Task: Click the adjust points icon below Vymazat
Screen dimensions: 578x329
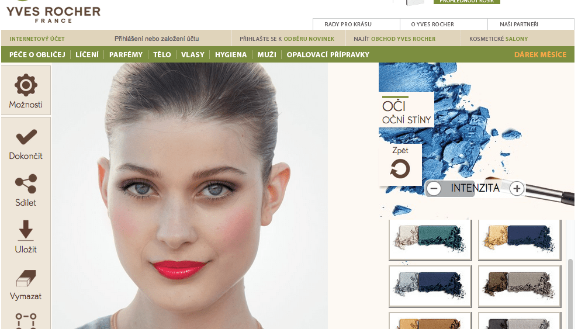Action: (x=26, y=321)
